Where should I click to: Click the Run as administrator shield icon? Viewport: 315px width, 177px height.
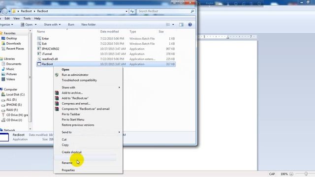(57, 75)
